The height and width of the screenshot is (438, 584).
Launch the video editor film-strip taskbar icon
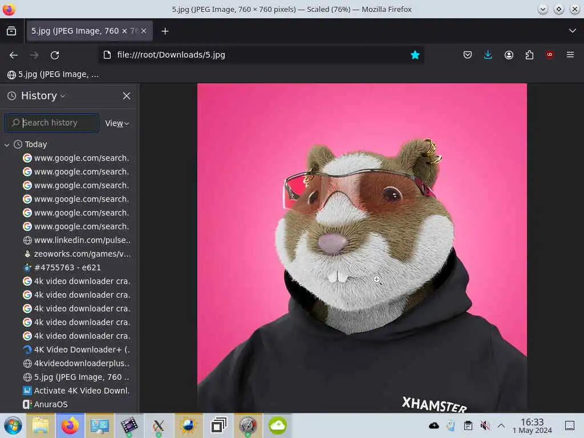(x=129, y=425)
